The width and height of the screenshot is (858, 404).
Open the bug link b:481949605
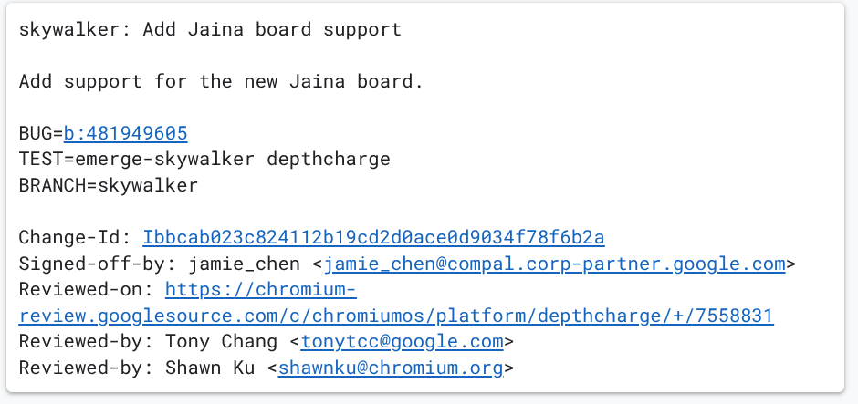click(125, 133)
